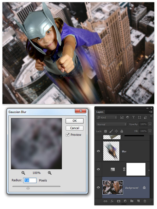
Task: Open the layer styles fx menu
Action: 112,201
